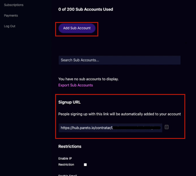
Task: Click the 'You have no sub accounts' message
Action: click(89, 79)
